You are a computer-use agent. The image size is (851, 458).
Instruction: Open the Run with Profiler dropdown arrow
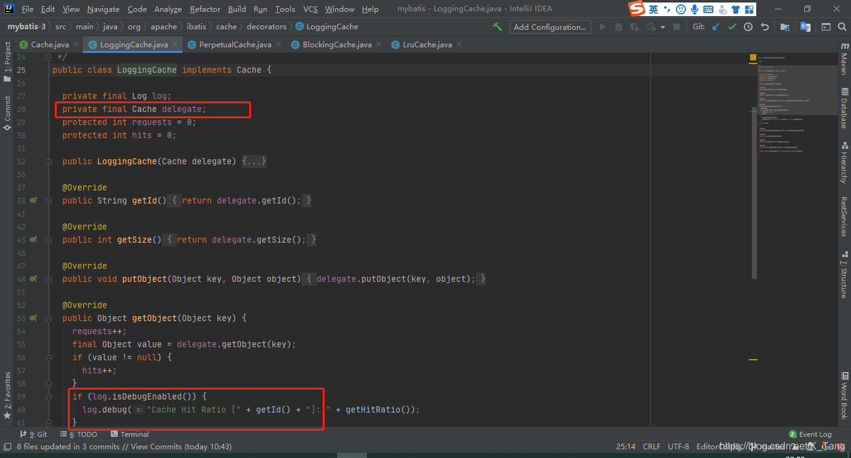tap(662, 27)
